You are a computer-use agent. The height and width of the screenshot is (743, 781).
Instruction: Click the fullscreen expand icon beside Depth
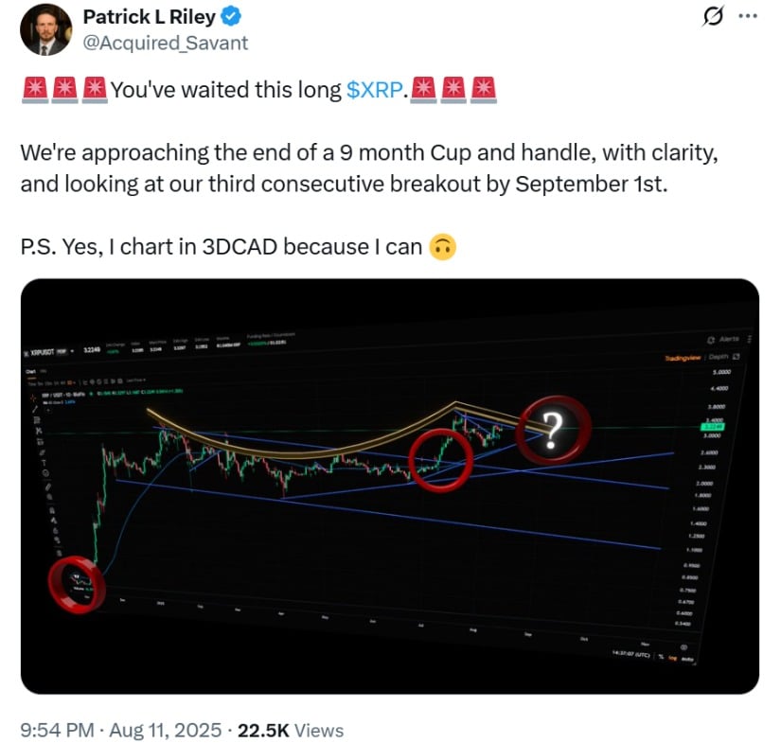[x=737, y=357]
